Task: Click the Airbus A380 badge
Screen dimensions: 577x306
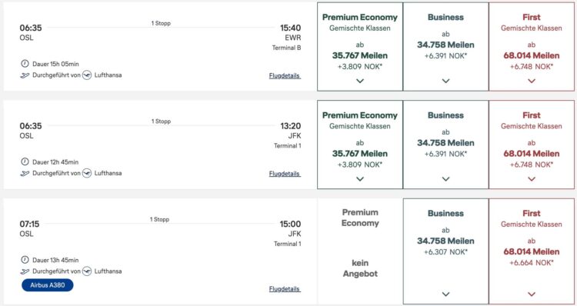Action: [x=48, y=285]
